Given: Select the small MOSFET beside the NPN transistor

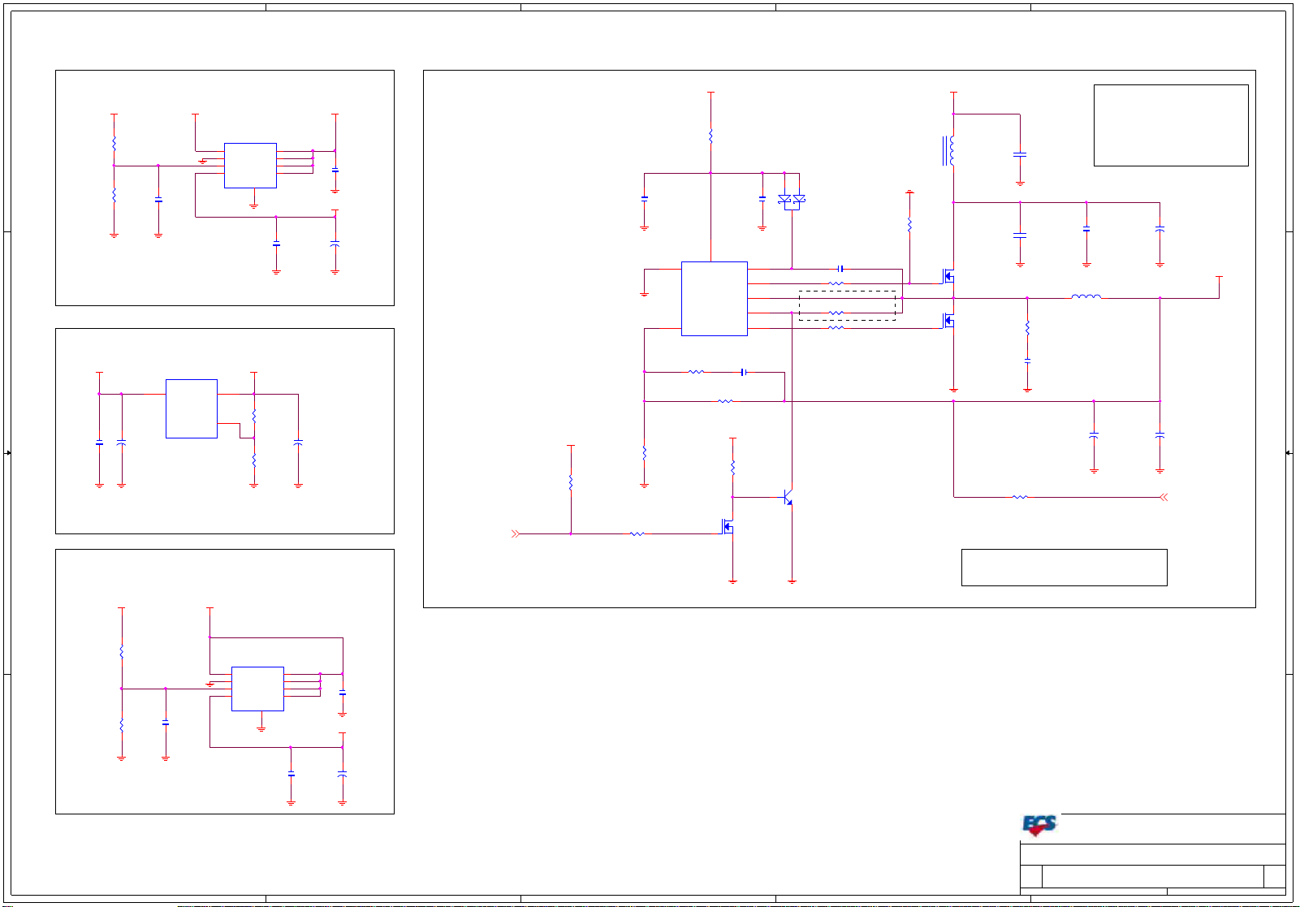Looking at the screenshot, I should 728,527.
